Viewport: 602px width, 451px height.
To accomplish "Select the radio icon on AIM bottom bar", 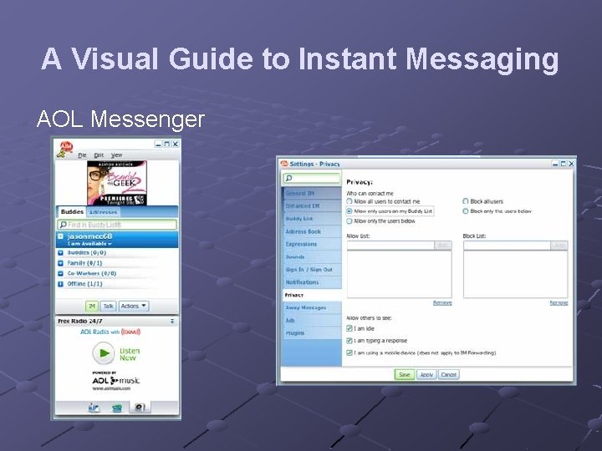I will (140, 408).
